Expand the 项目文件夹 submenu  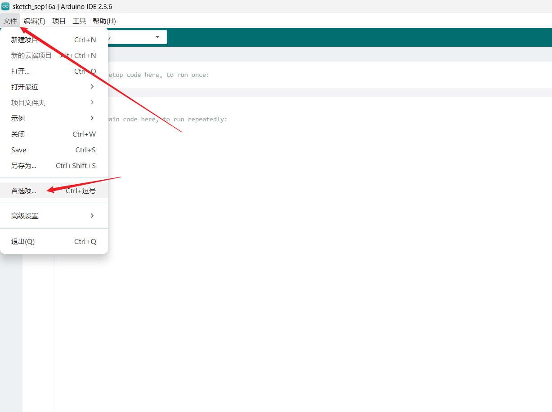coord(54,102)
